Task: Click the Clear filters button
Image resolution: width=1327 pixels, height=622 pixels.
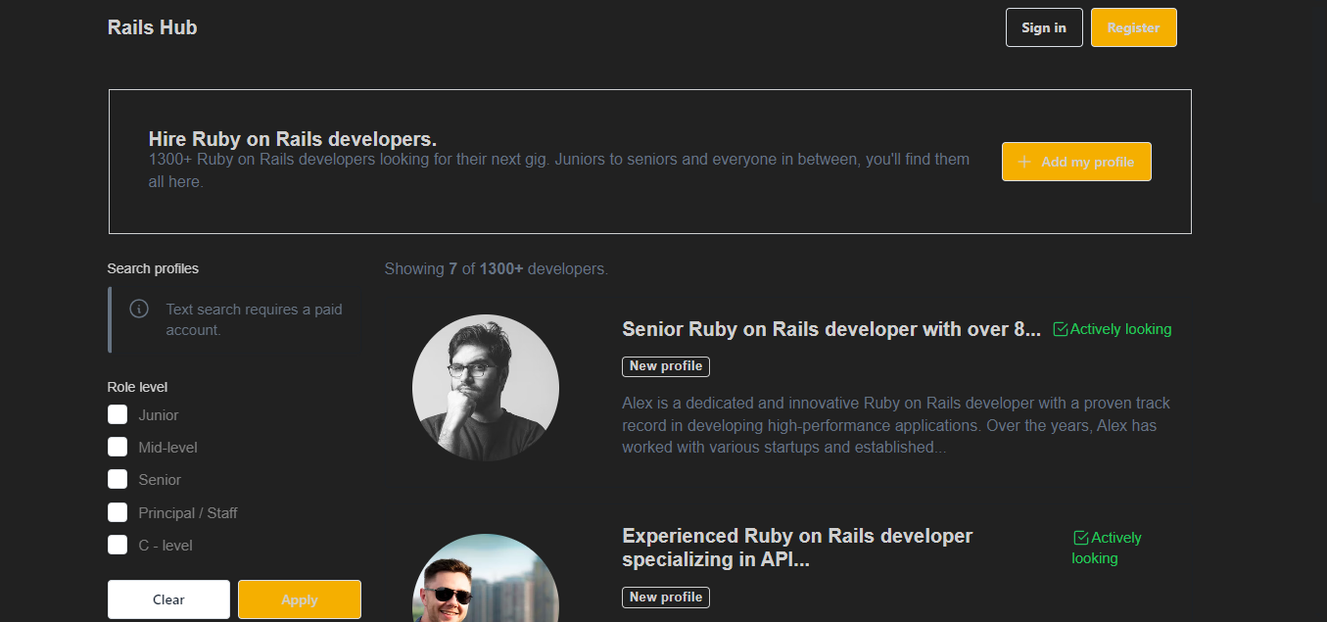Action: click(x=168, y=599)
